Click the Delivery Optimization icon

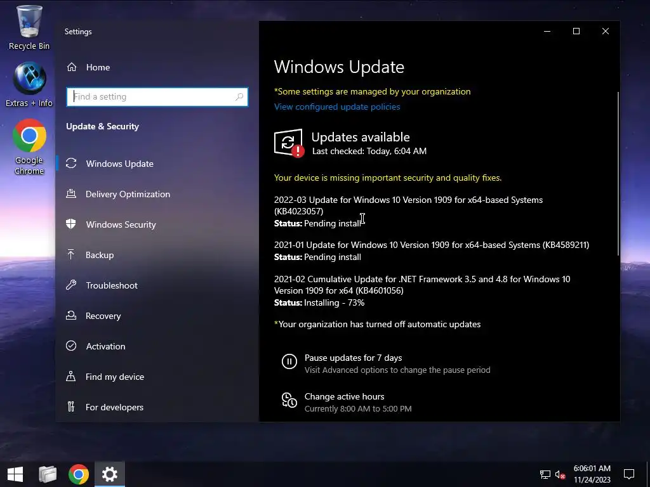71,194
